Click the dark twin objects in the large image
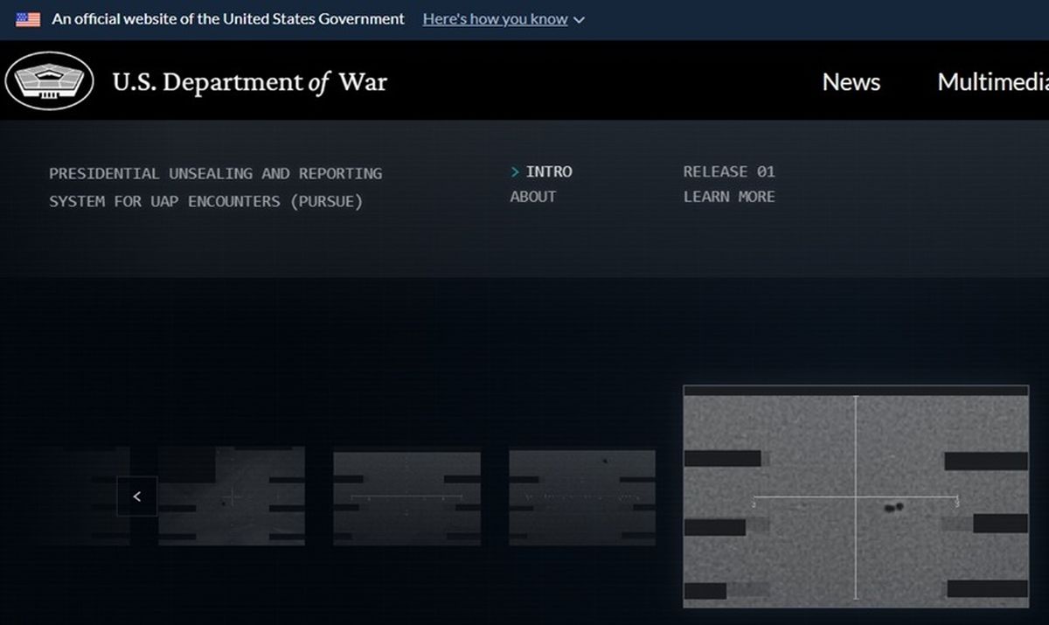The image size is (1049, 625). click(893, 507)
